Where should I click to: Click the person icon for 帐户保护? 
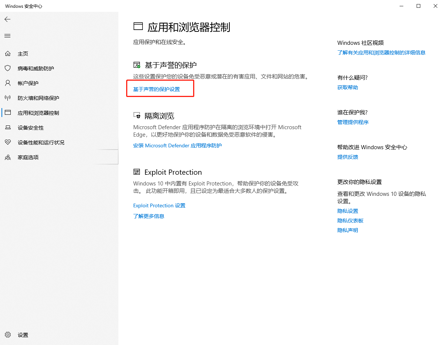7,83
